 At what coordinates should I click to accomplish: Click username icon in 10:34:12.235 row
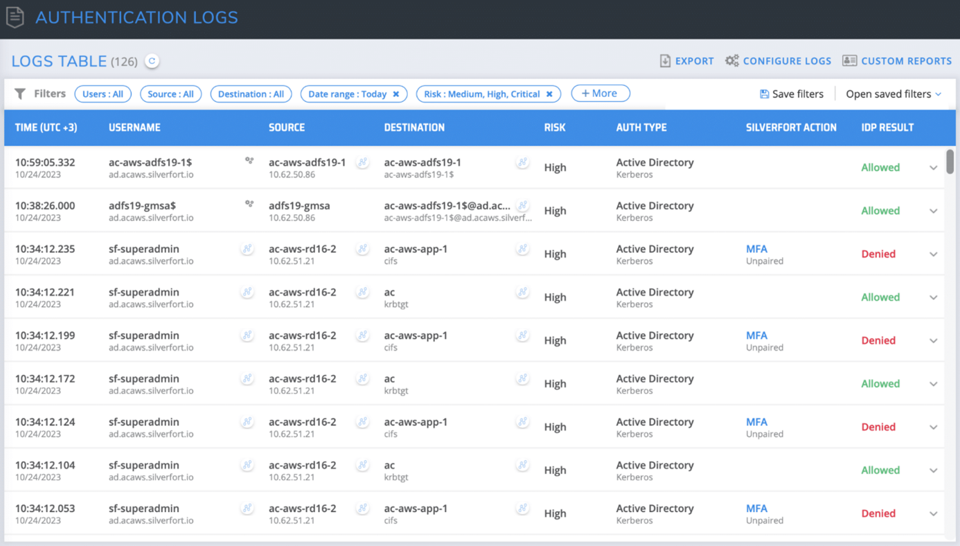pos(247,249)
